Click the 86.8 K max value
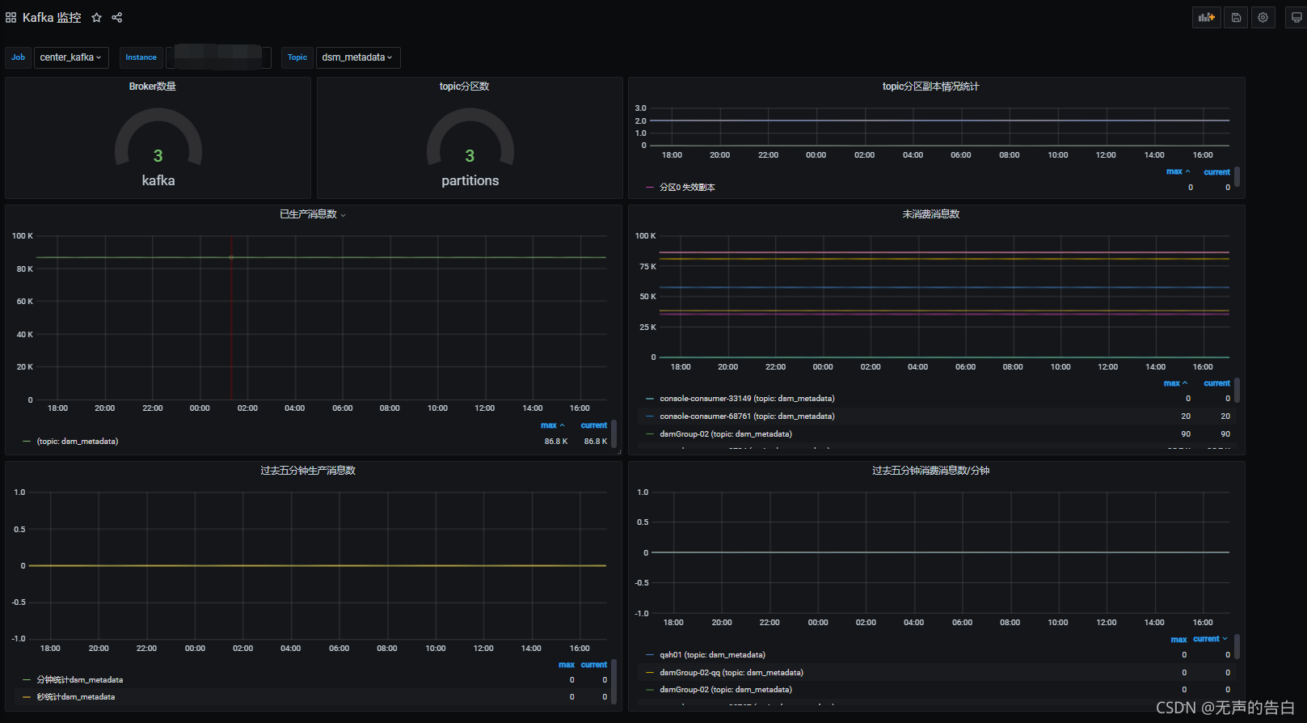The image size is (1307, 723). point(555,442)
